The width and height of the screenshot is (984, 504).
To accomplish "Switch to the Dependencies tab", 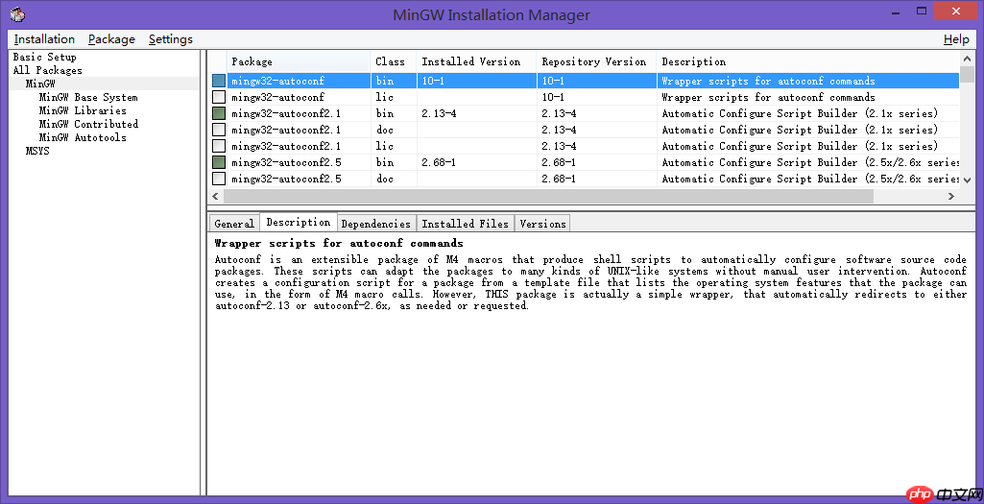I will click(x=375, y=224).
